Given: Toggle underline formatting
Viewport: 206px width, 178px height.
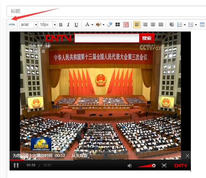Looking at the screenshot, I should 76,25.
